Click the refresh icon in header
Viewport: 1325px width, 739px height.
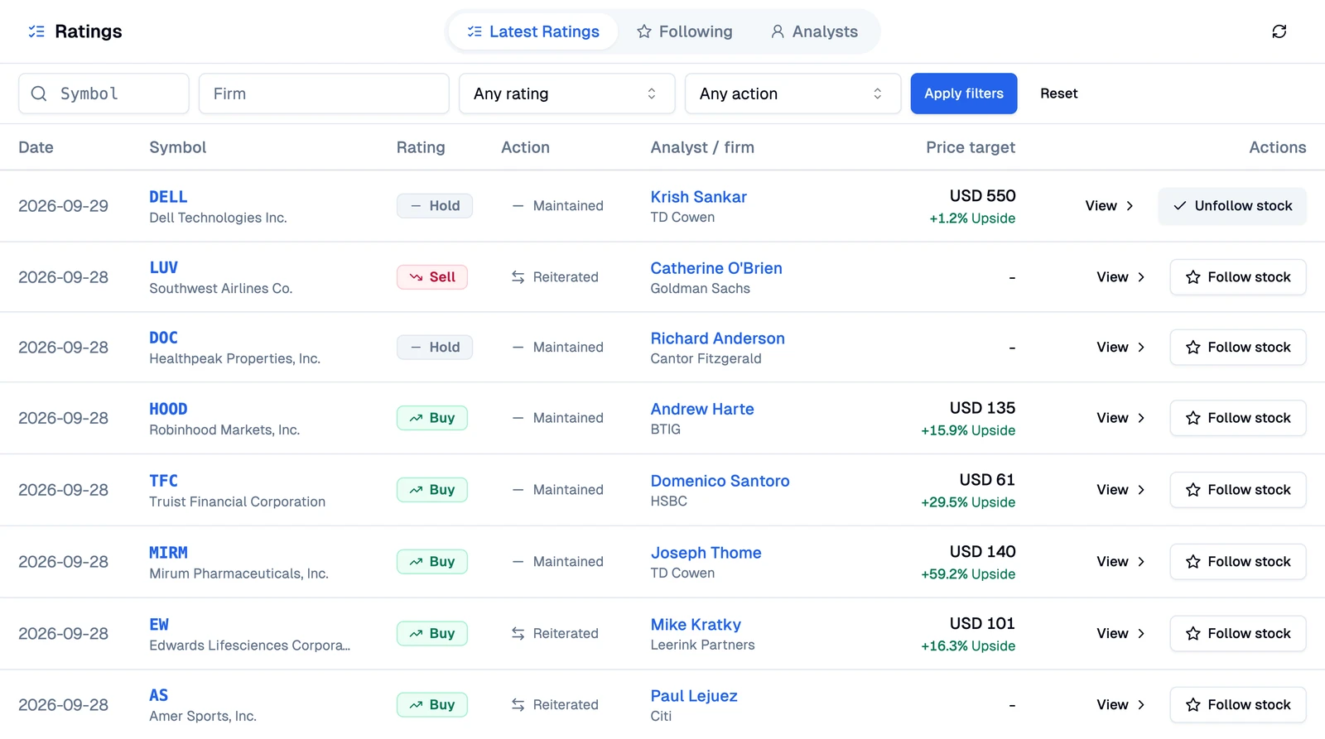point(1279,31)
